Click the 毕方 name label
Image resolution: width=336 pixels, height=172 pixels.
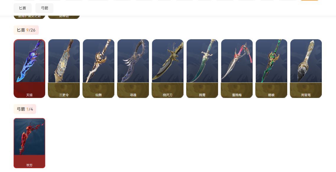point(29,165)
